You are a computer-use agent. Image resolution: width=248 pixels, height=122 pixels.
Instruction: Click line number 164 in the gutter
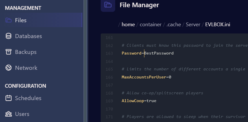[x=109, y=61]
